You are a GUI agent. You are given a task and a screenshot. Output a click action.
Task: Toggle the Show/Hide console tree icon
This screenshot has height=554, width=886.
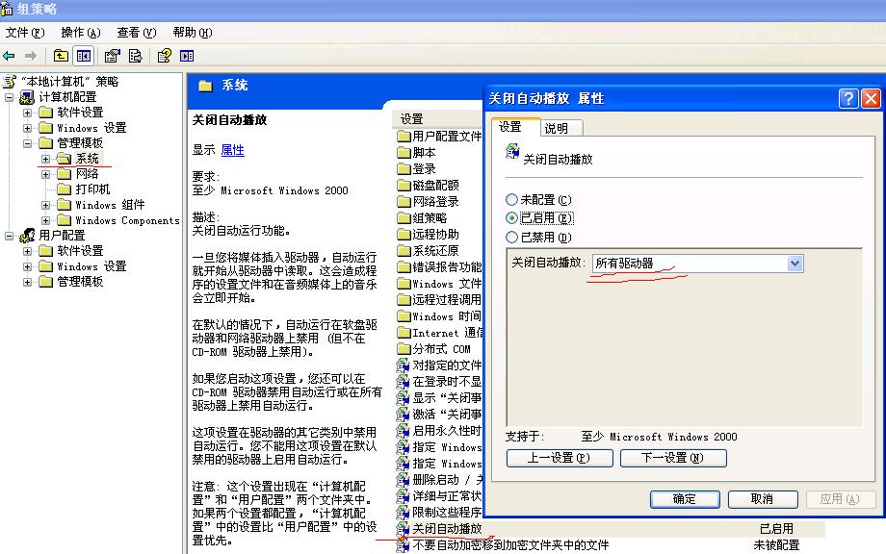click(x=84, y=56)
